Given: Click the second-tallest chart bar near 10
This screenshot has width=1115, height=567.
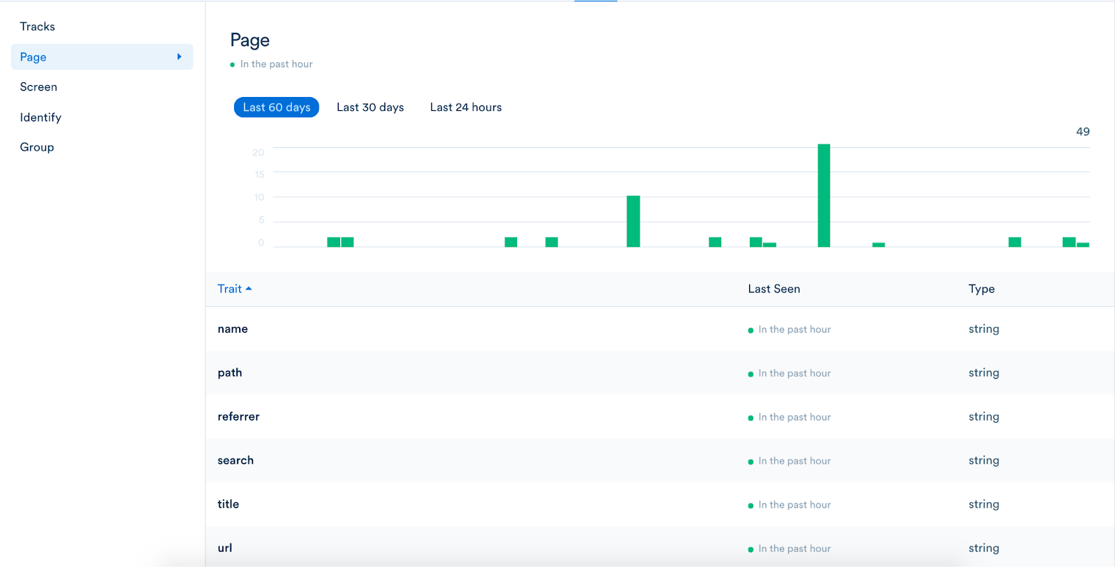Looking at the screenshot, I should pos(633,221).
